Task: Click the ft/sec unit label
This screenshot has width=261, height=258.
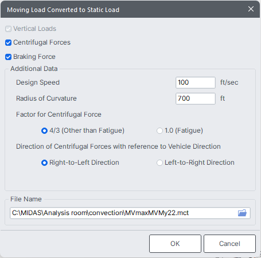Action: (x=229, y=82)
